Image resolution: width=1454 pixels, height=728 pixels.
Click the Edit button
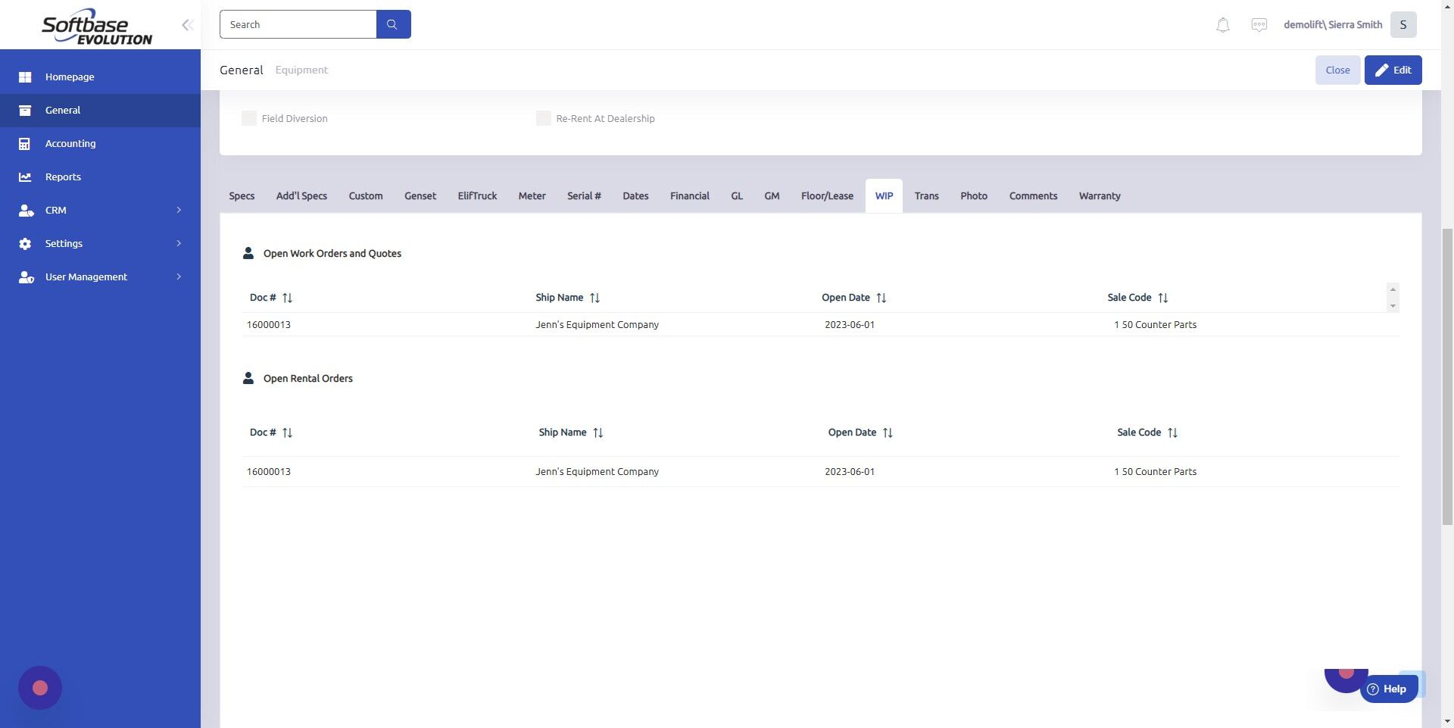[1393, 70]
